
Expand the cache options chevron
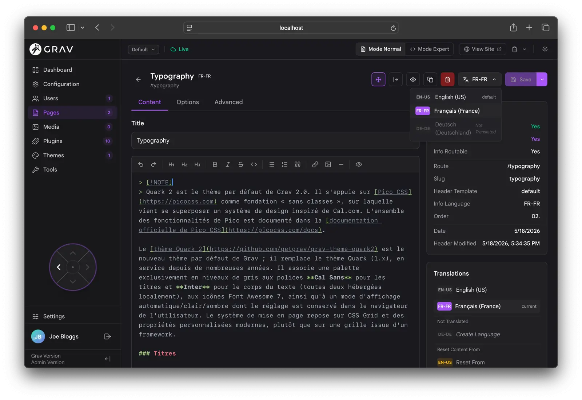525,49
